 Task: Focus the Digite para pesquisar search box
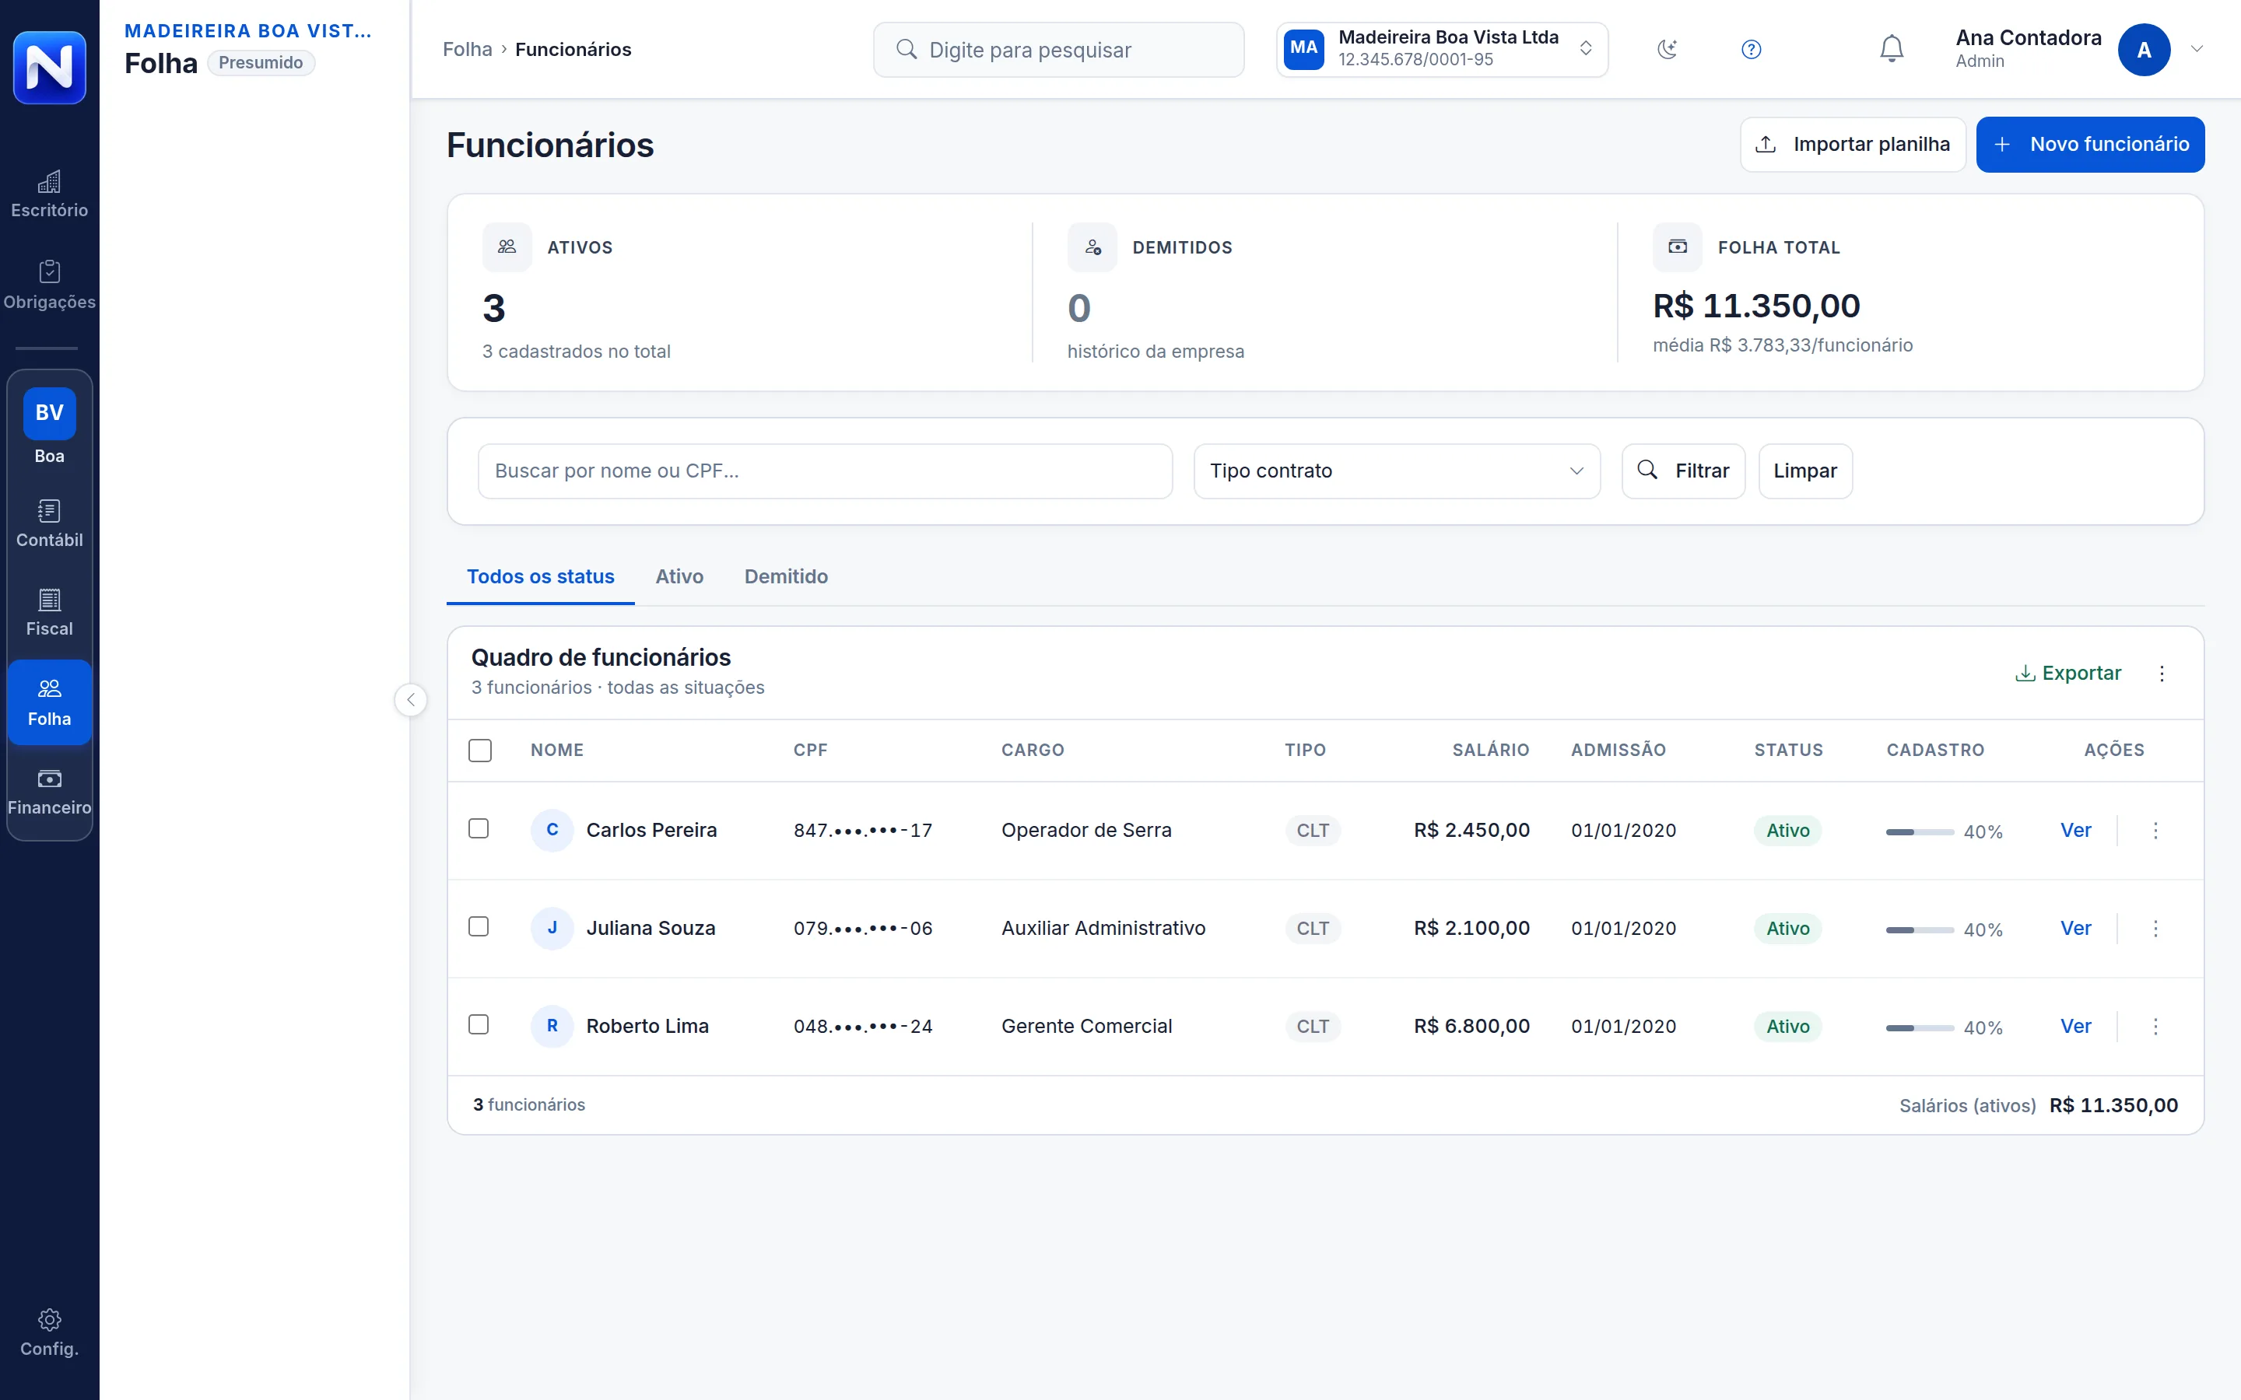click(x=1058, y=50)
